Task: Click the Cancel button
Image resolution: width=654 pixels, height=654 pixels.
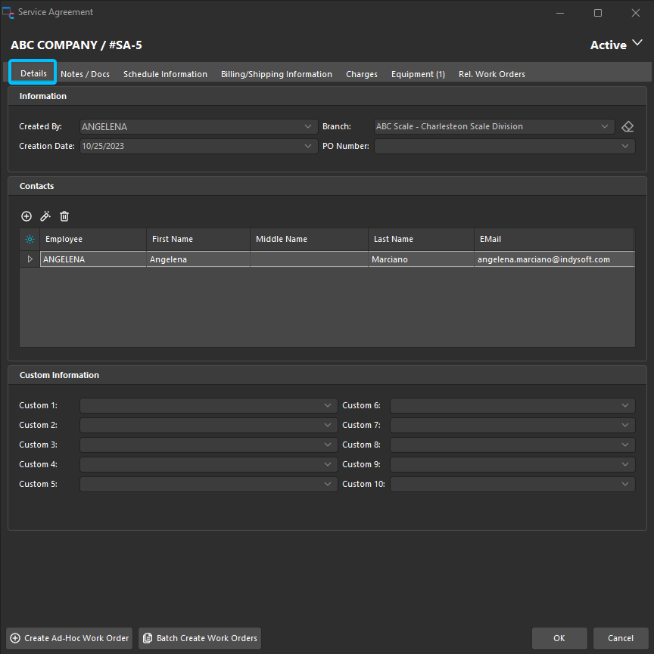Action: tap(621, 638)
